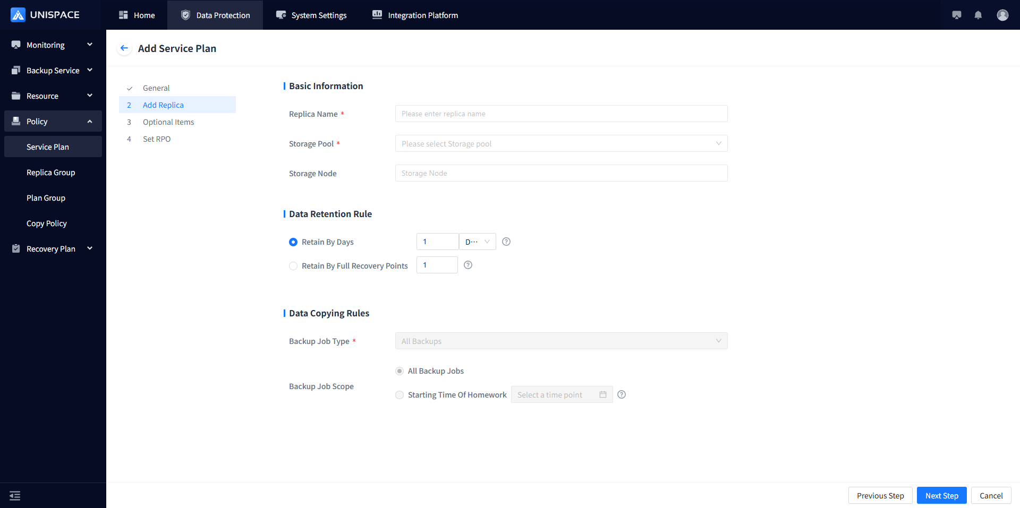The width and height of the screenshot is (1020, 508).
Task: Select the Retain By Days radio button
Action: (293, 242)
